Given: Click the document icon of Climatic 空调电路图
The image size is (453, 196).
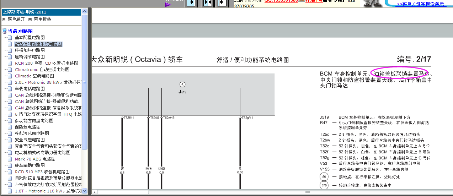Looking at the screenshot, I should [x=10, y=76].
